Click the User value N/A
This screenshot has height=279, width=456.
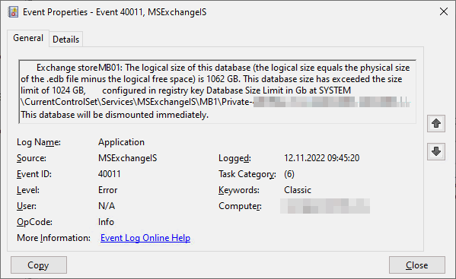pos(107,206)
